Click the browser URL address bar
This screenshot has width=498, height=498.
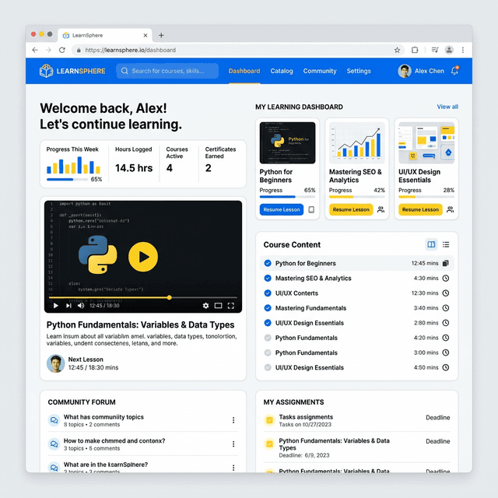click(238, 50)
